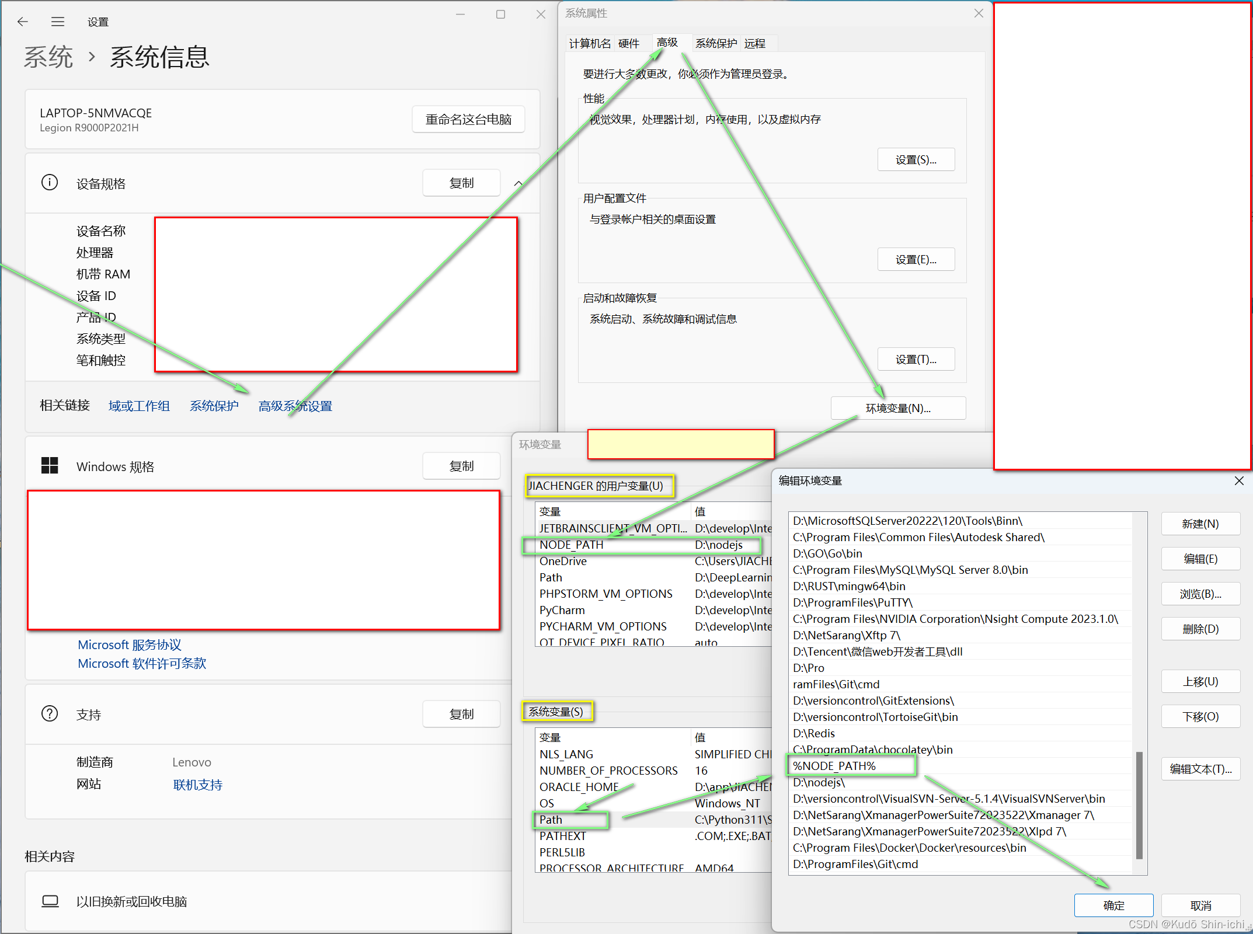Open the 域或工作组 link

coord(139,406)
